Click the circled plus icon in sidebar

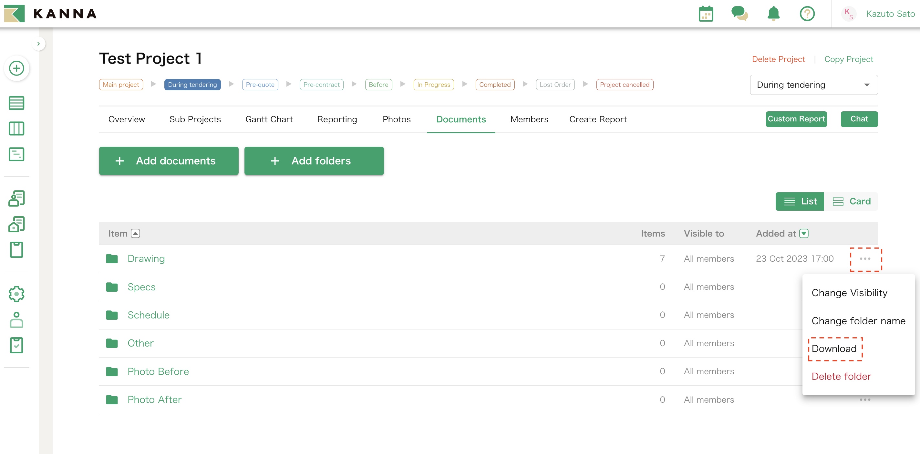point(16,68)
